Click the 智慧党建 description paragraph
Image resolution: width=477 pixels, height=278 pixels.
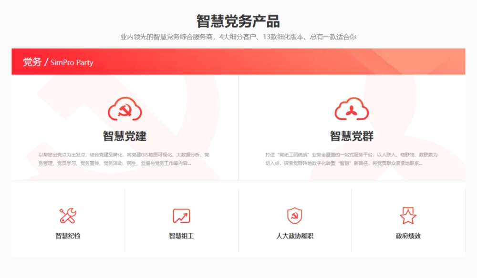[x=124, y=159]
